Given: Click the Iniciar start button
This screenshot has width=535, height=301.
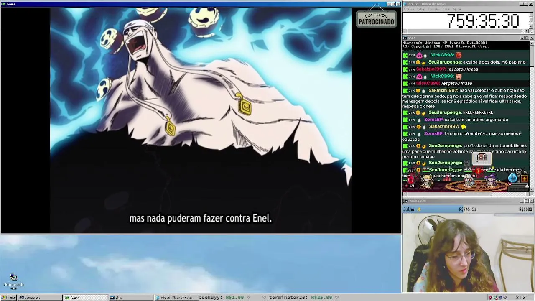Looking at the screenshot, I should 8,298.
